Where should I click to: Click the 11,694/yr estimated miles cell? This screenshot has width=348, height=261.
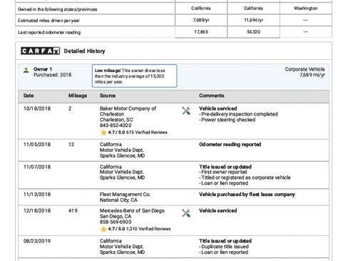(253, 20)
